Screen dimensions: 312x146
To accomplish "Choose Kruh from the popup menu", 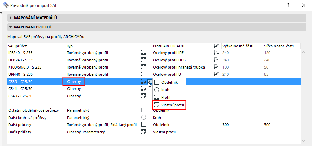I will coord(166,90).
